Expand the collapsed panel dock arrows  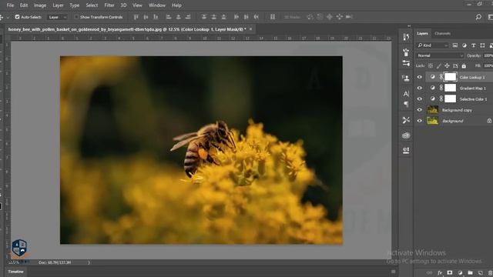click(x=409, y=26)
